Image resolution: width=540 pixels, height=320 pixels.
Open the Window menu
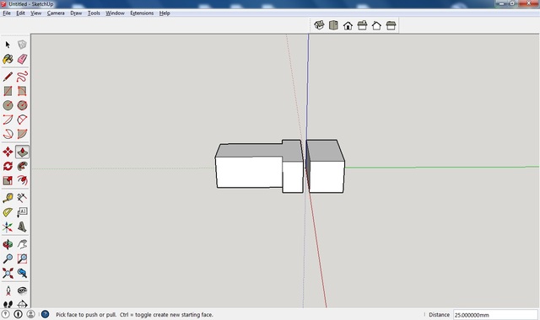pyautogui.click(x=115, y=13)
